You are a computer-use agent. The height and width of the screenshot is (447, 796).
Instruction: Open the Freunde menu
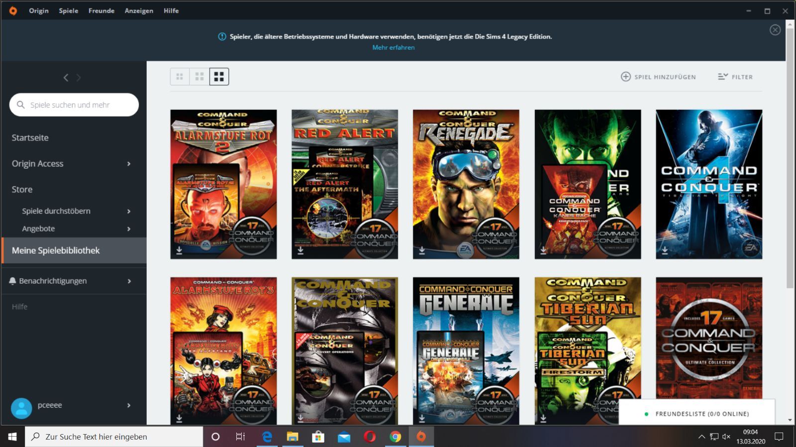pos(101,10)
